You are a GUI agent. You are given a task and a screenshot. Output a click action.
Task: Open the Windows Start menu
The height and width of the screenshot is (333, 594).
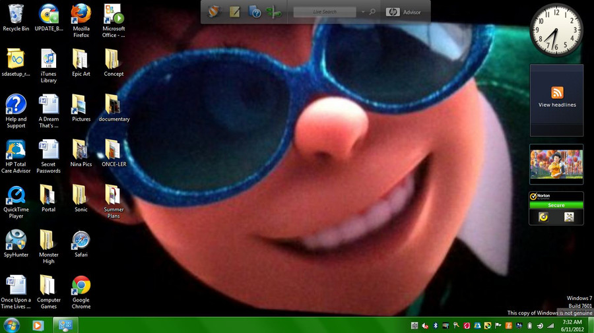point(11,326)
